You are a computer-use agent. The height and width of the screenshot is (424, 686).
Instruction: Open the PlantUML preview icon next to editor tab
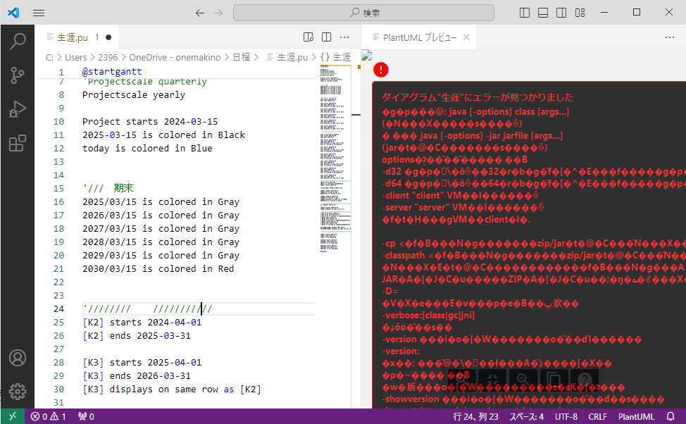tap(308, 37)
